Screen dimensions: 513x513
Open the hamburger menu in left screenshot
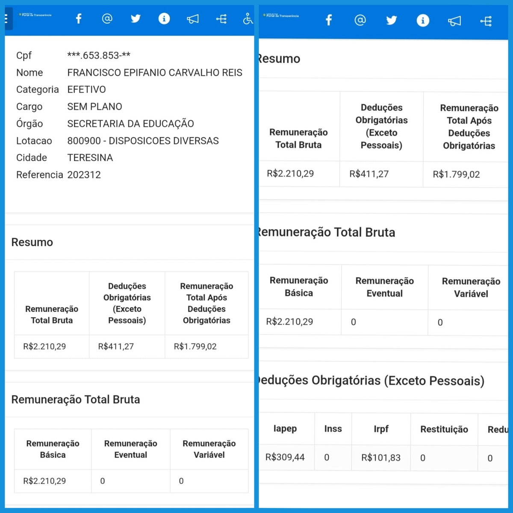[6, 19]
